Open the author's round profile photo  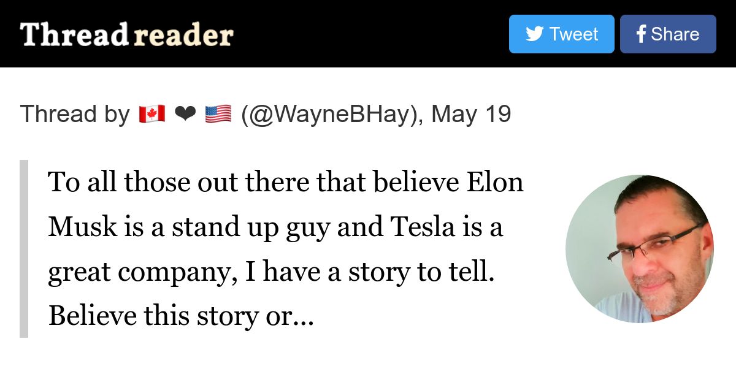point(640,249)
